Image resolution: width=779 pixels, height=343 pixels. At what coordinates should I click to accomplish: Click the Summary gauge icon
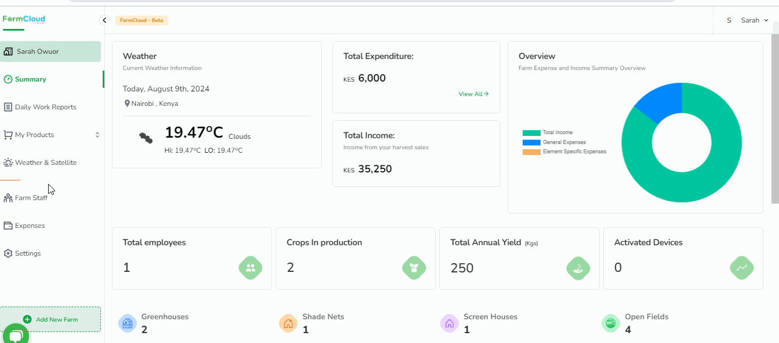tap(8, 79)
